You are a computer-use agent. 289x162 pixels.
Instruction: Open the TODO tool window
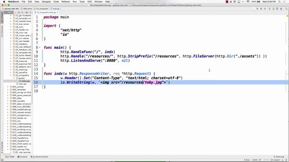[x=10, y=157]
